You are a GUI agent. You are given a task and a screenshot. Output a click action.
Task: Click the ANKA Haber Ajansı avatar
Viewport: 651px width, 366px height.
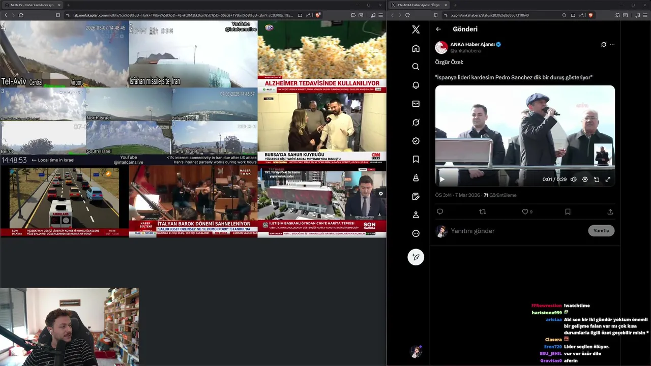tap(441, 47)
